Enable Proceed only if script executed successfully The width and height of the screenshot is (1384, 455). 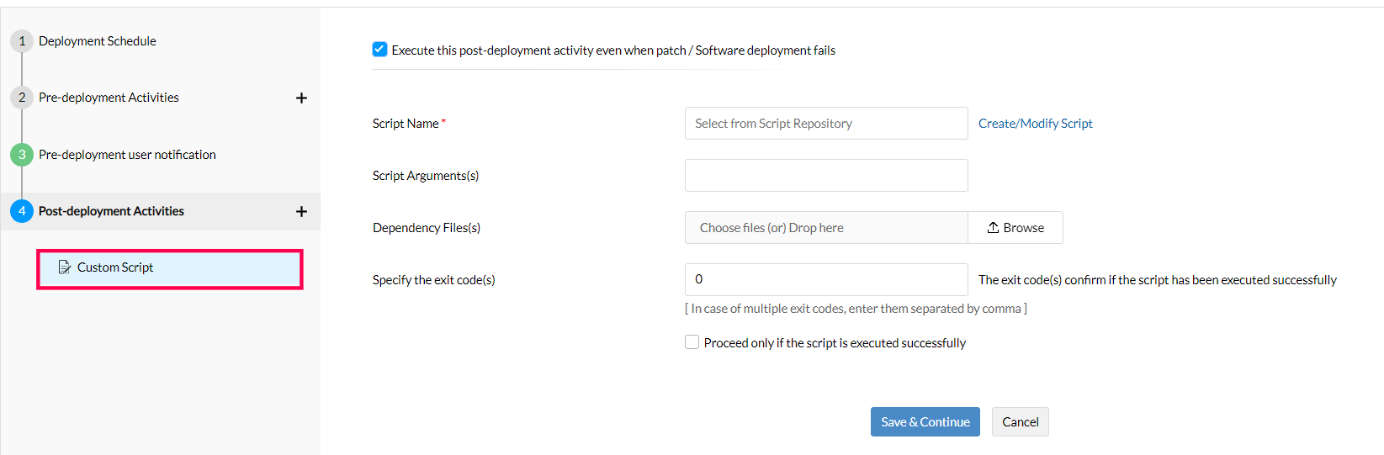[x=692, y=342]
